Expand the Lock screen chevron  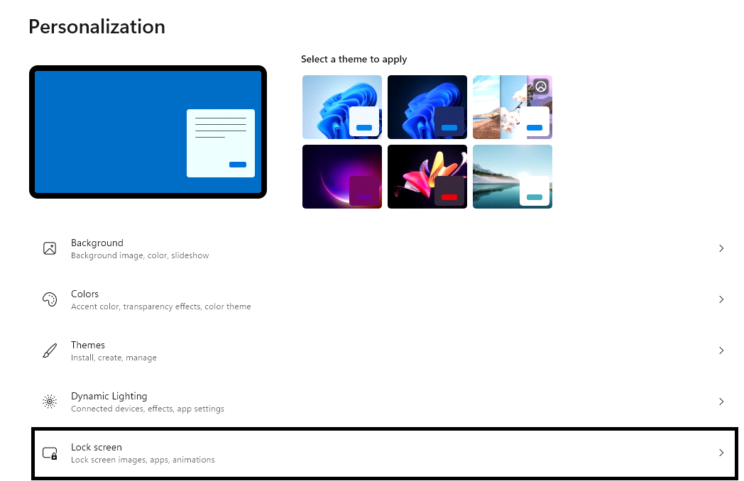pyautogui.click(x=721, y=453)
